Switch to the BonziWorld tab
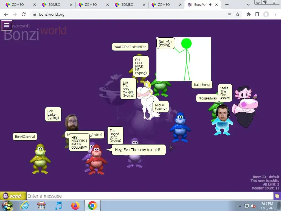 pyautogui.click(x=200, y=5)
